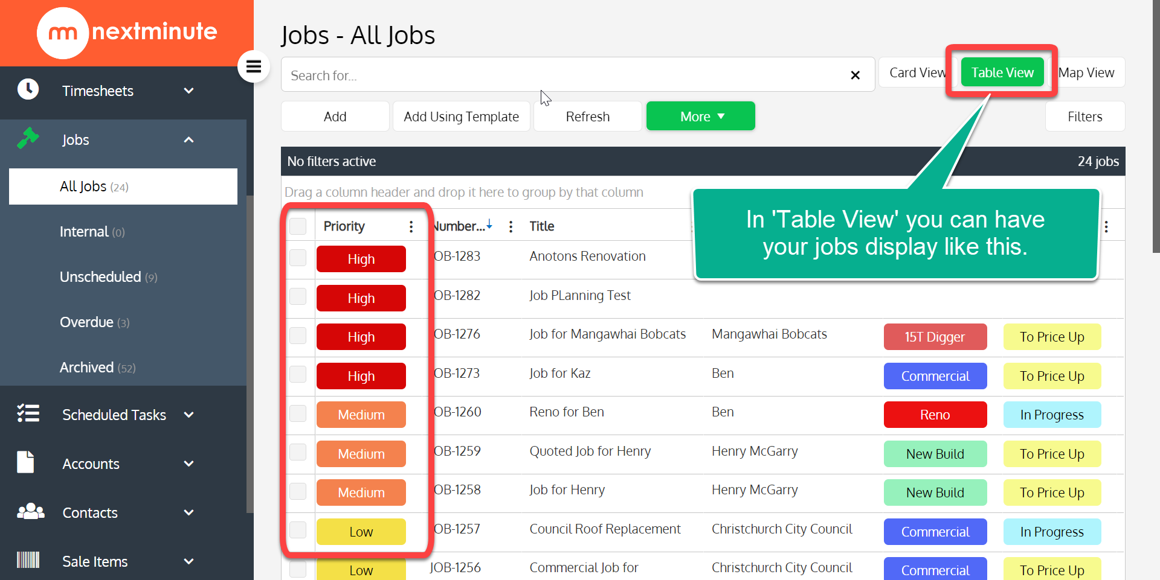The height and width of the screenshot is (580, 1160).
Task: Open the More dropdown button
Action: click(701, 116)
